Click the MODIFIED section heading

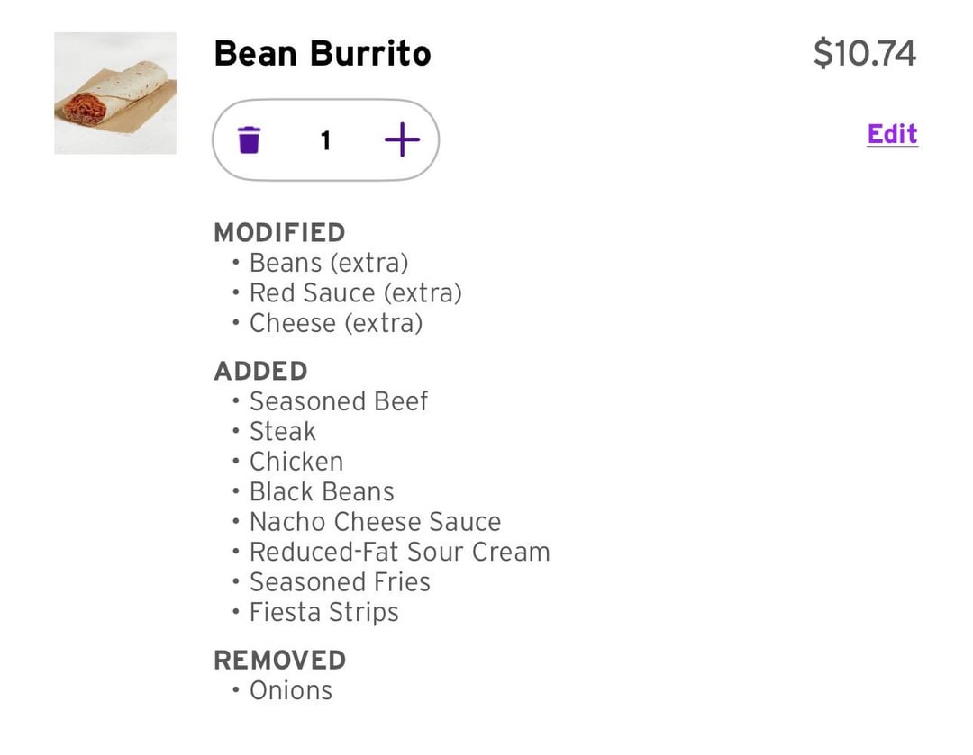(x=279, y=232)
